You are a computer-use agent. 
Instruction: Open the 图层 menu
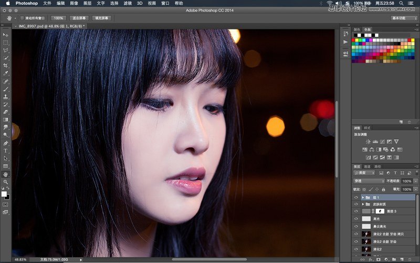(88, 3)
